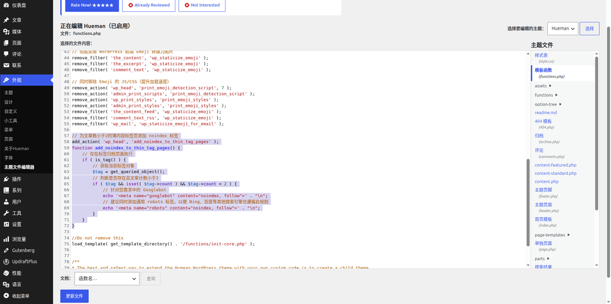The width and height of the screenshot is (611, 304).
Task: Click the 性能 cube icon
Action: [x=6, y=273]
